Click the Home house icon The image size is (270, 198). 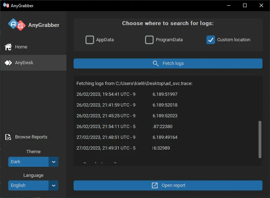point(8,47)
